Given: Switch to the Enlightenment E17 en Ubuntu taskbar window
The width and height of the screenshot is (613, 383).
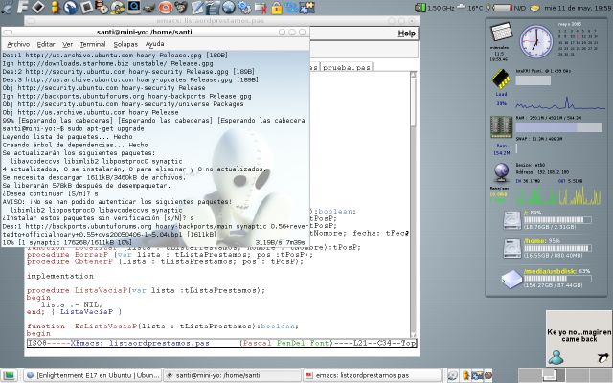Looking at the screenshot, I should tap(93, 375).
